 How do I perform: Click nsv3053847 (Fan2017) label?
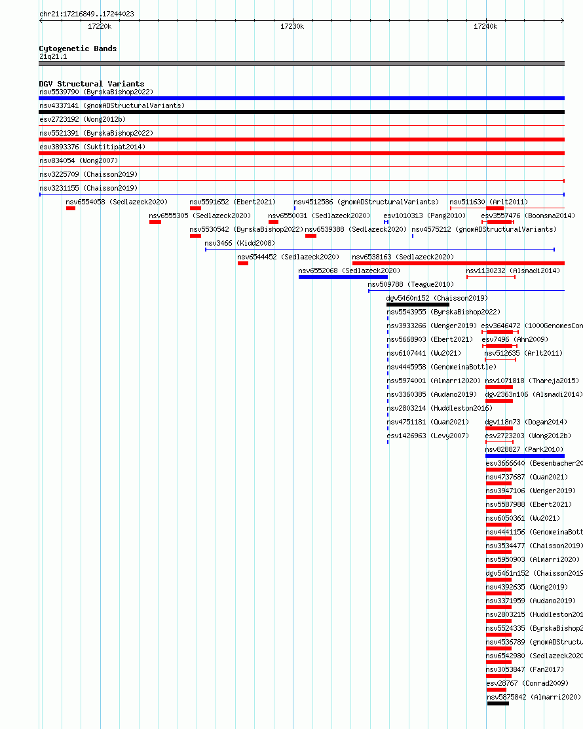525,670
